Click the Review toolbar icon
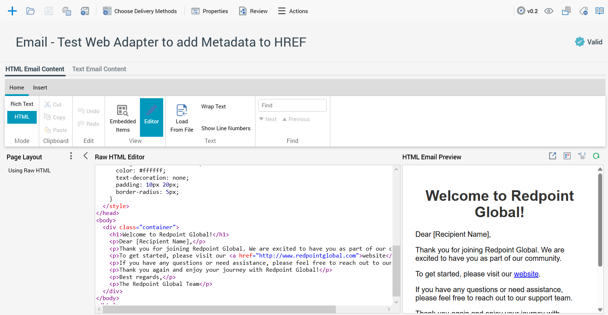Screen dimensions: 608x315 coord(253,11)
